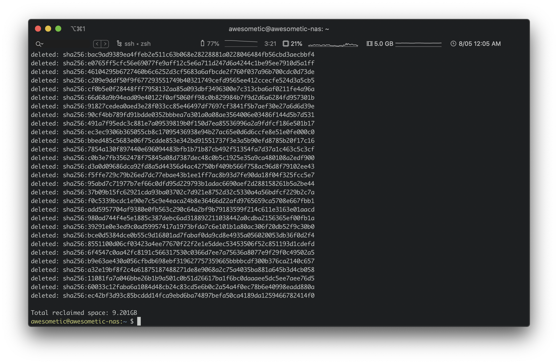
Task: Open the search magnifier dropdown
Action: coord(39,44)
